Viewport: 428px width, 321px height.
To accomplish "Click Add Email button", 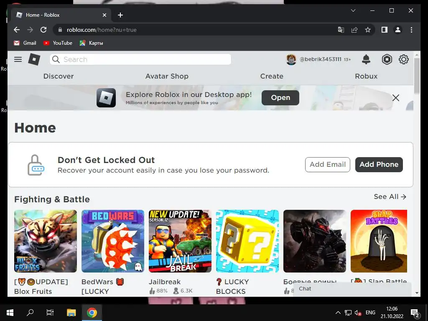I will [328, 165].
